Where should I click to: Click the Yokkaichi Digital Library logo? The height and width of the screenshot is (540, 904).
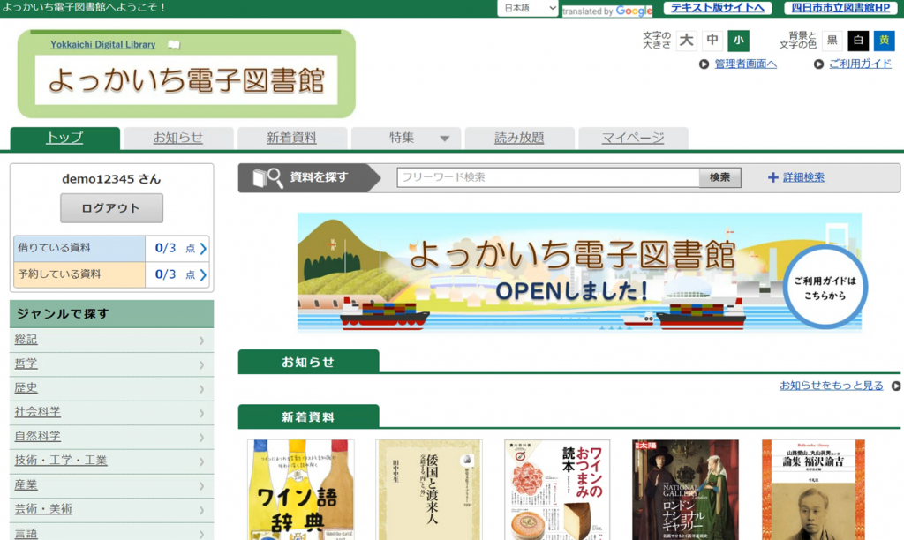coord(186,74)
